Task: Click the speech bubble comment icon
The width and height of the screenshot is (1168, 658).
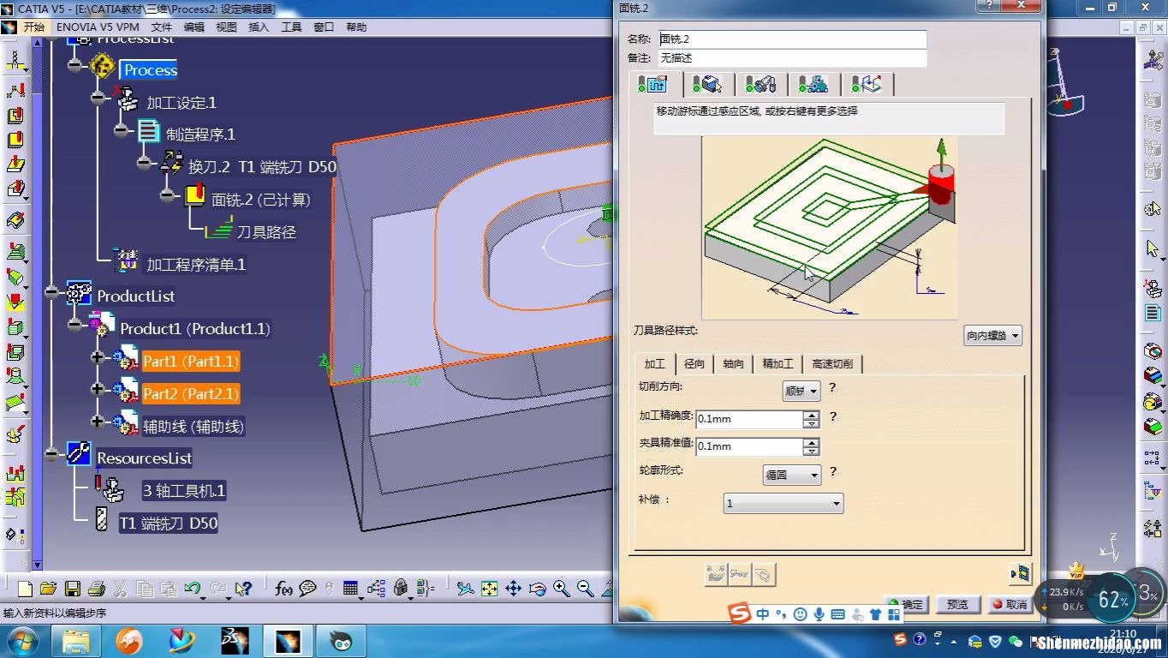Action: (x=307, y=589)
